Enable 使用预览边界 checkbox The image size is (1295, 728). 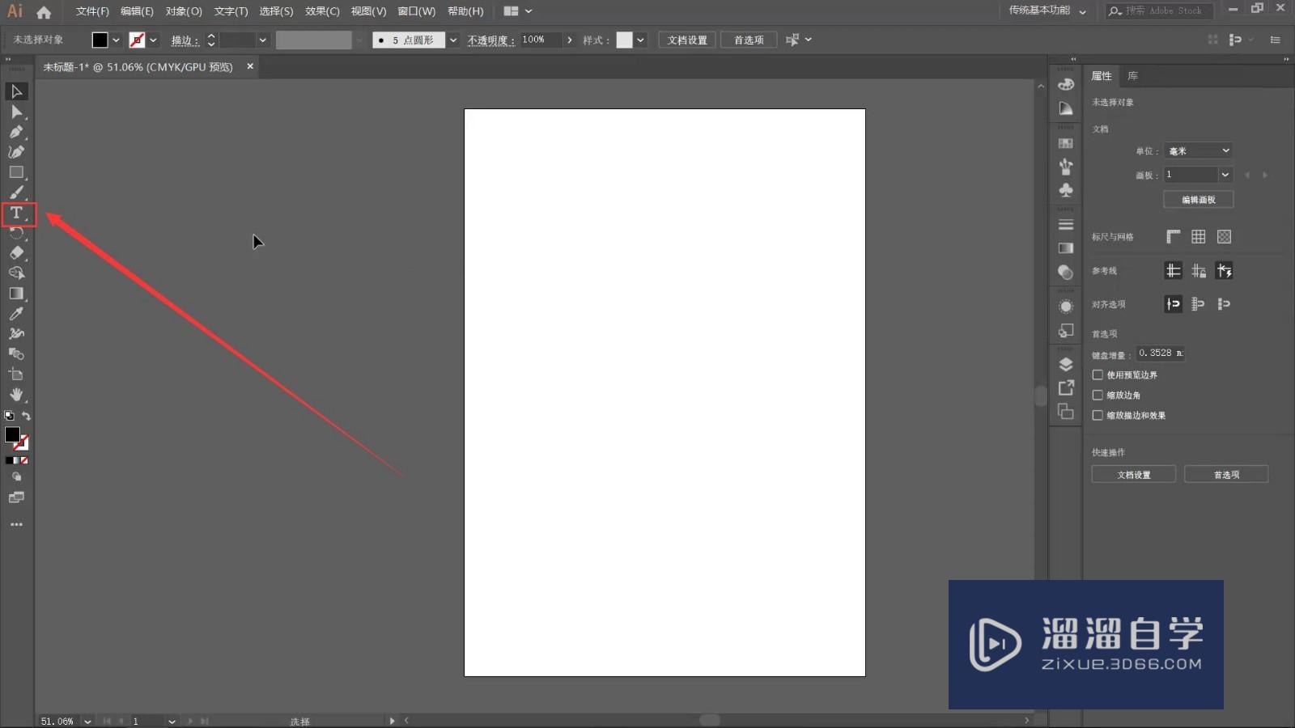coord(1098,375)
